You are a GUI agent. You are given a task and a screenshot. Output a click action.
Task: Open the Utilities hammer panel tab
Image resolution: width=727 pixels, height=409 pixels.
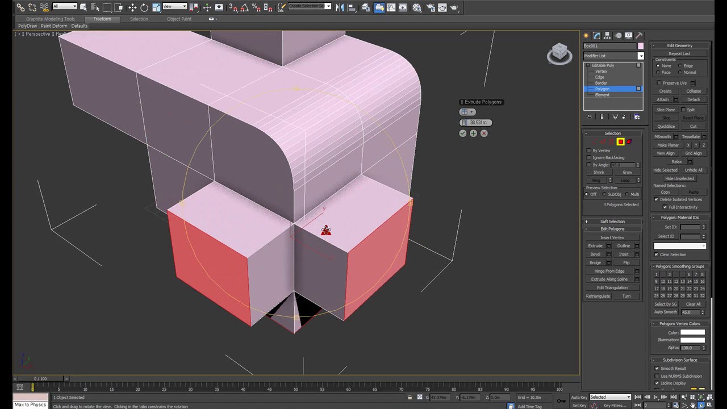coord(639,35)
